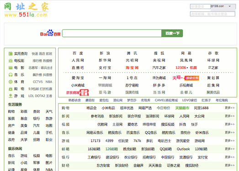This screenshot has width=239, height=171.
Task: Select 地图 under 生活服务
Action: click(49, 125)
